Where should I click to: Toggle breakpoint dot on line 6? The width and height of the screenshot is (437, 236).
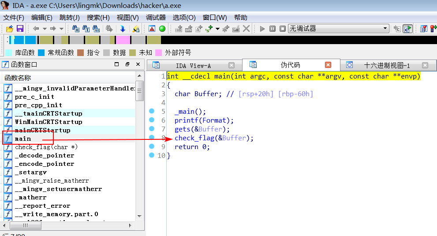click(x=152, y=120)
